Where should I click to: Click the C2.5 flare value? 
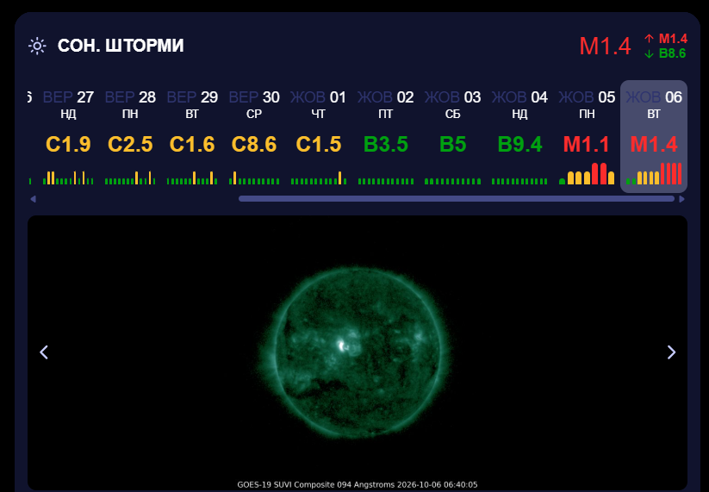click(x=130, y=145)
